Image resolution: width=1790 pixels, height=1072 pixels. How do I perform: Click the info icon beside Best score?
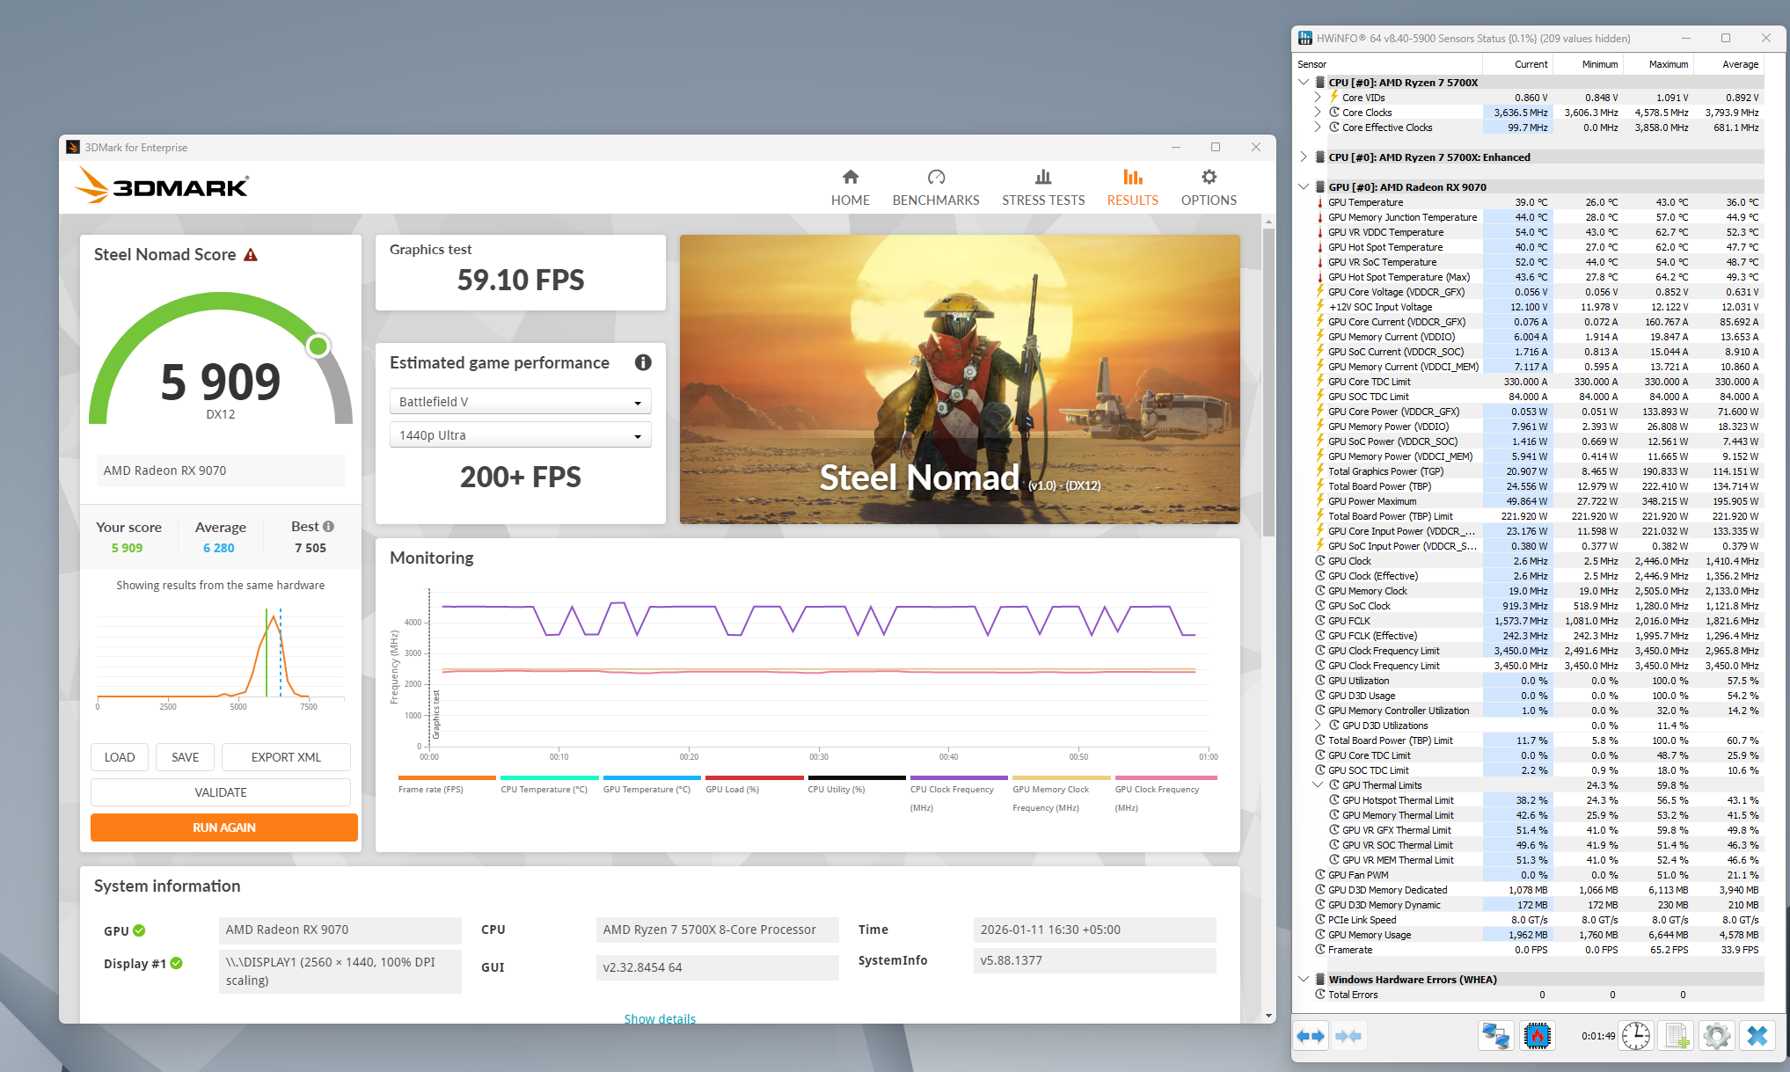328,527
